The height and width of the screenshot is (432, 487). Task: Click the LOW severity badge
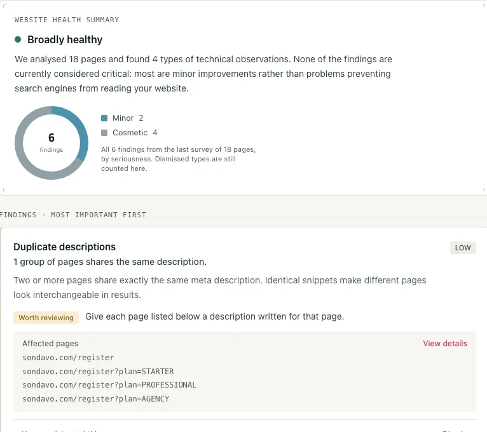[463, 248]
